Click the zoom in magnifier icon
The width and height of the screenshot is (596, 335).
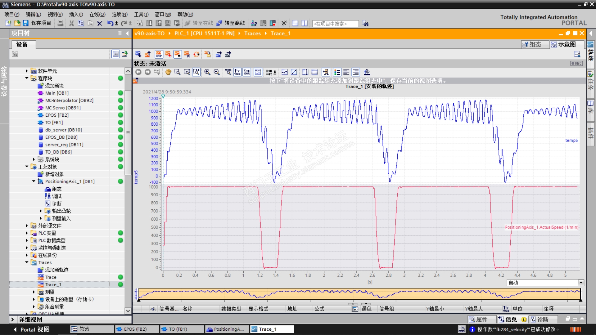click(207, 72)
